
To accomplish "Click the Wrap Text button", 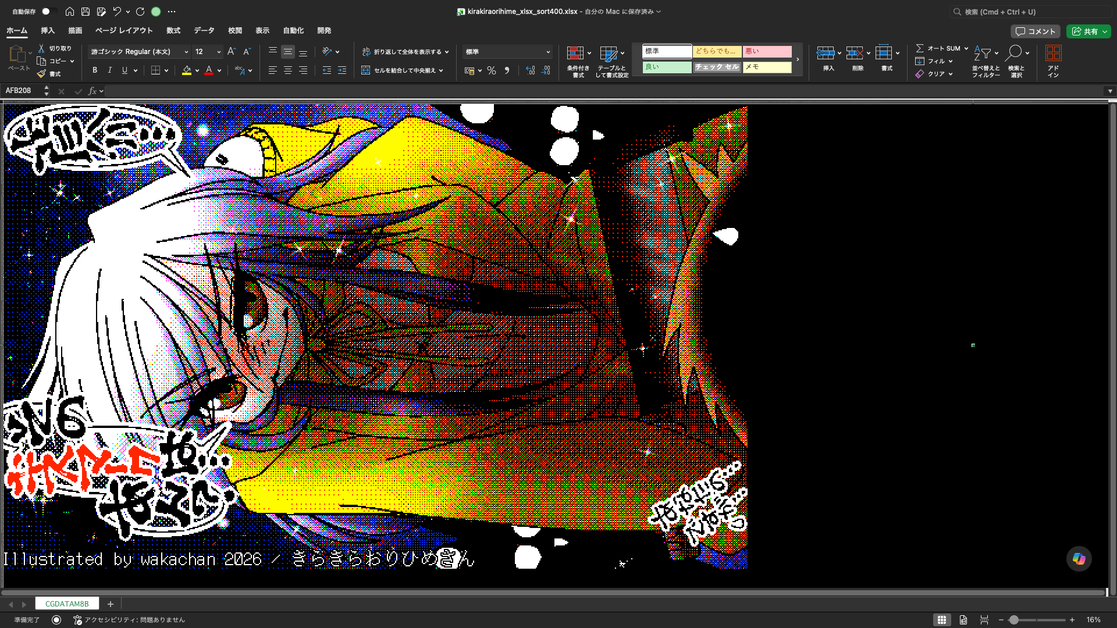I will tap(405, 52).
